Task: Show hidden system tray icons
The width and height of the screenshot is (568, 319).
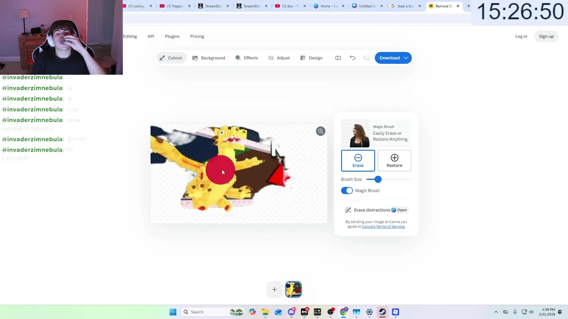Action: (496, 312)
